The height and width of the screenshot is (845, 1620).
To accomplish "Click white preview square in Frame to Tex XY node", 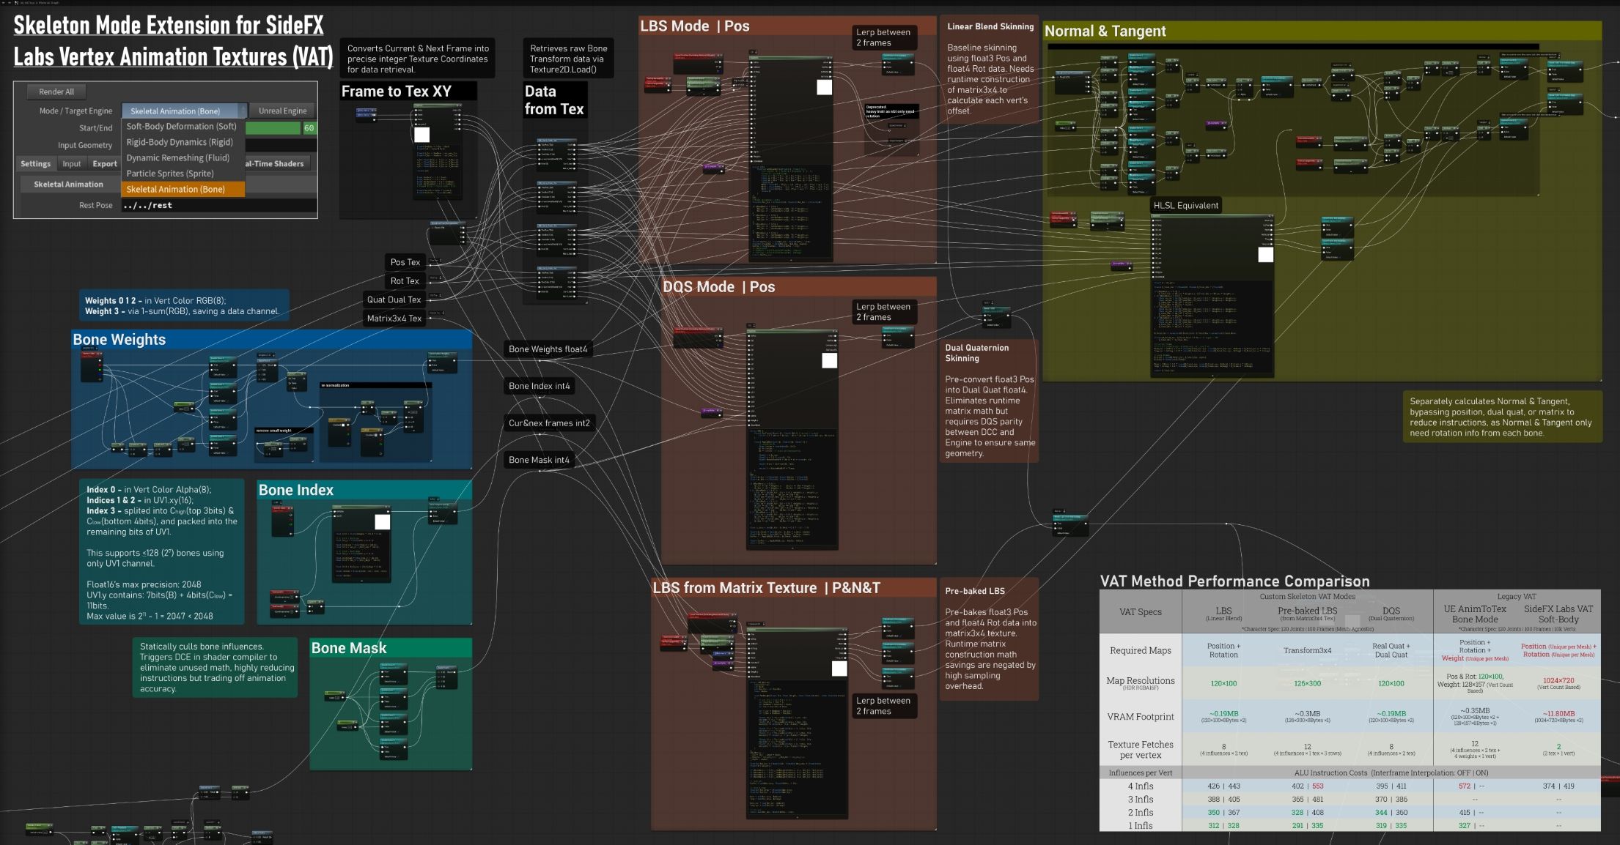I will (x=421, y=135).
